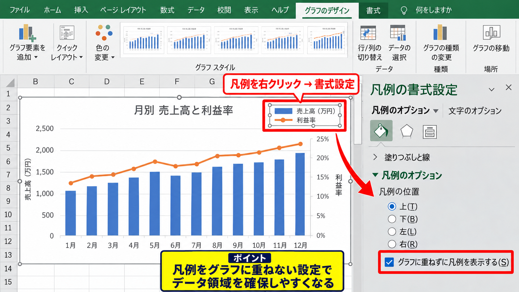Image resolution: width=519 pixels, height=292 pixels.
Task: Select the effects pentagon icon
Action: pos(407,132)
